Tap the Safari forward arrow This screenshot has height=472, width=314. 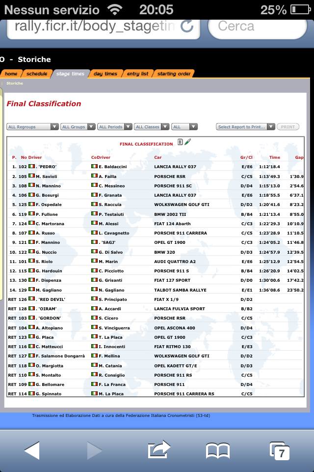(x=94, y=450)
